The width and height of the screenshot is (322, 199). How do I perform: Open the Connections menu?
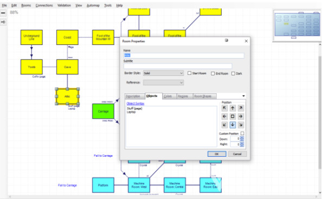pyautogui.click(x=44, y=5)
